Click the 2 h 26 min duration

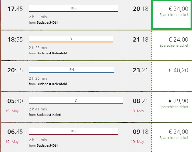coord(38,78)
